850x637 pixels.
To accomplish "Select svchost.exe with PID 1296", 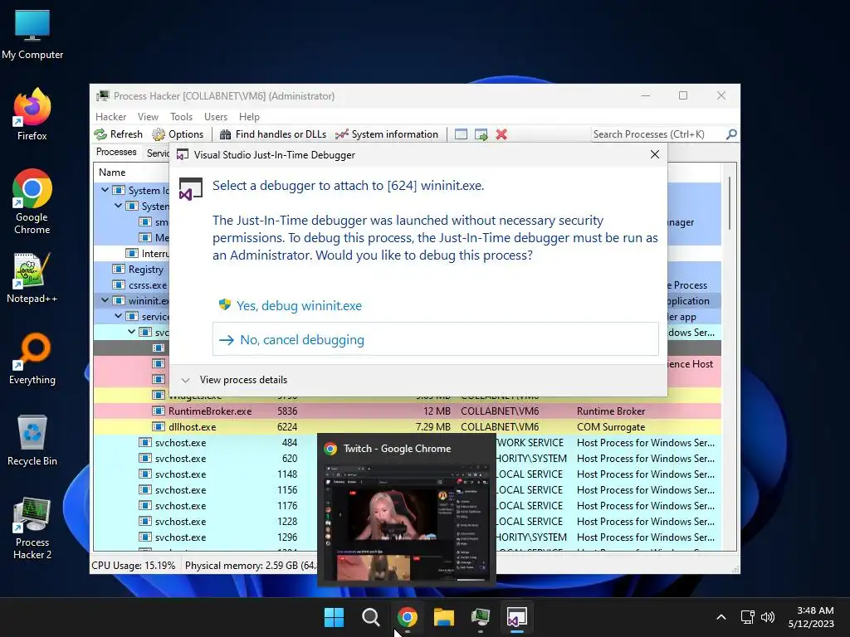I will point(206,537).
